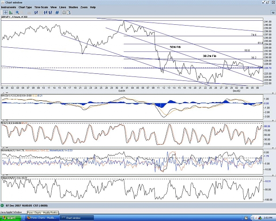Close the MACD panel with X

click(x=273, y=93)
